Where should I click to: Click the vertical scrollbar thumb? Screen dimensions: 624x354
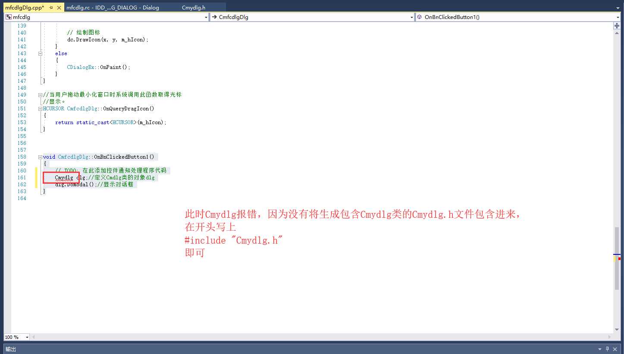(x=617, y=258)
